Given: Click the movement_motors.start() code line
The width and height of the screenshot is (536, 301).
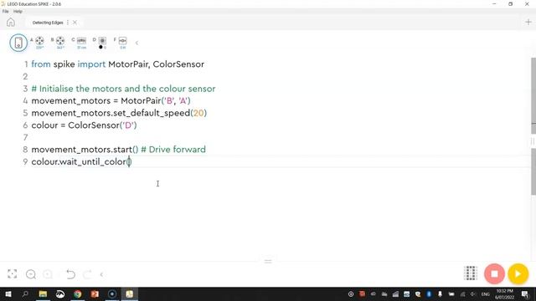Looking at the screenshot, I should click(x=85, y=150).
